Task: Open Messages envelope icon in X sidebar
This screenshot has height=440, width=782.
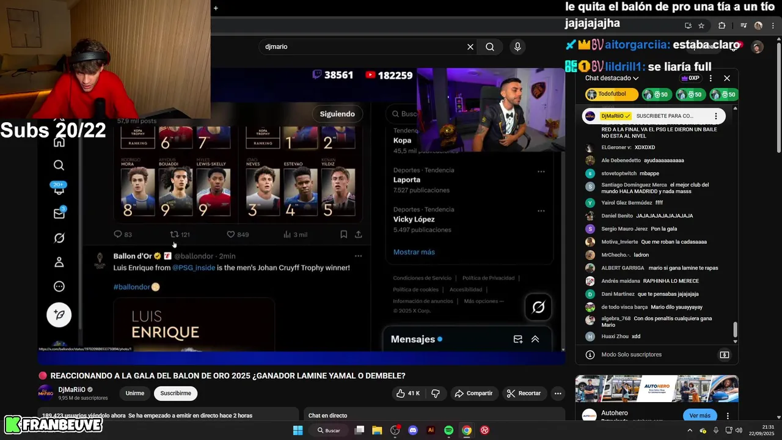Action: (x=59, y=213)
